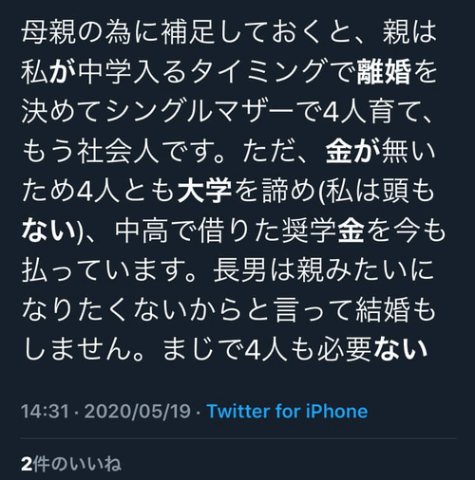Click the 2020/05/19 tweet date

pos(138,412)
